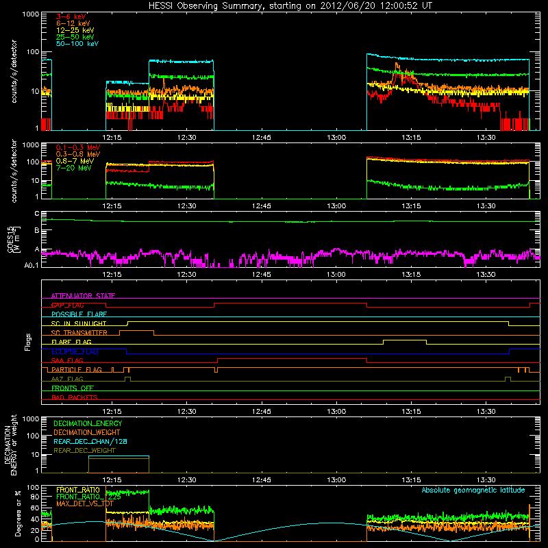Image resolution: width=548 pixels, height=548 pixels.
Task: Click the MAX_DET_VS_TOT legend label
Action: (84, 503)
